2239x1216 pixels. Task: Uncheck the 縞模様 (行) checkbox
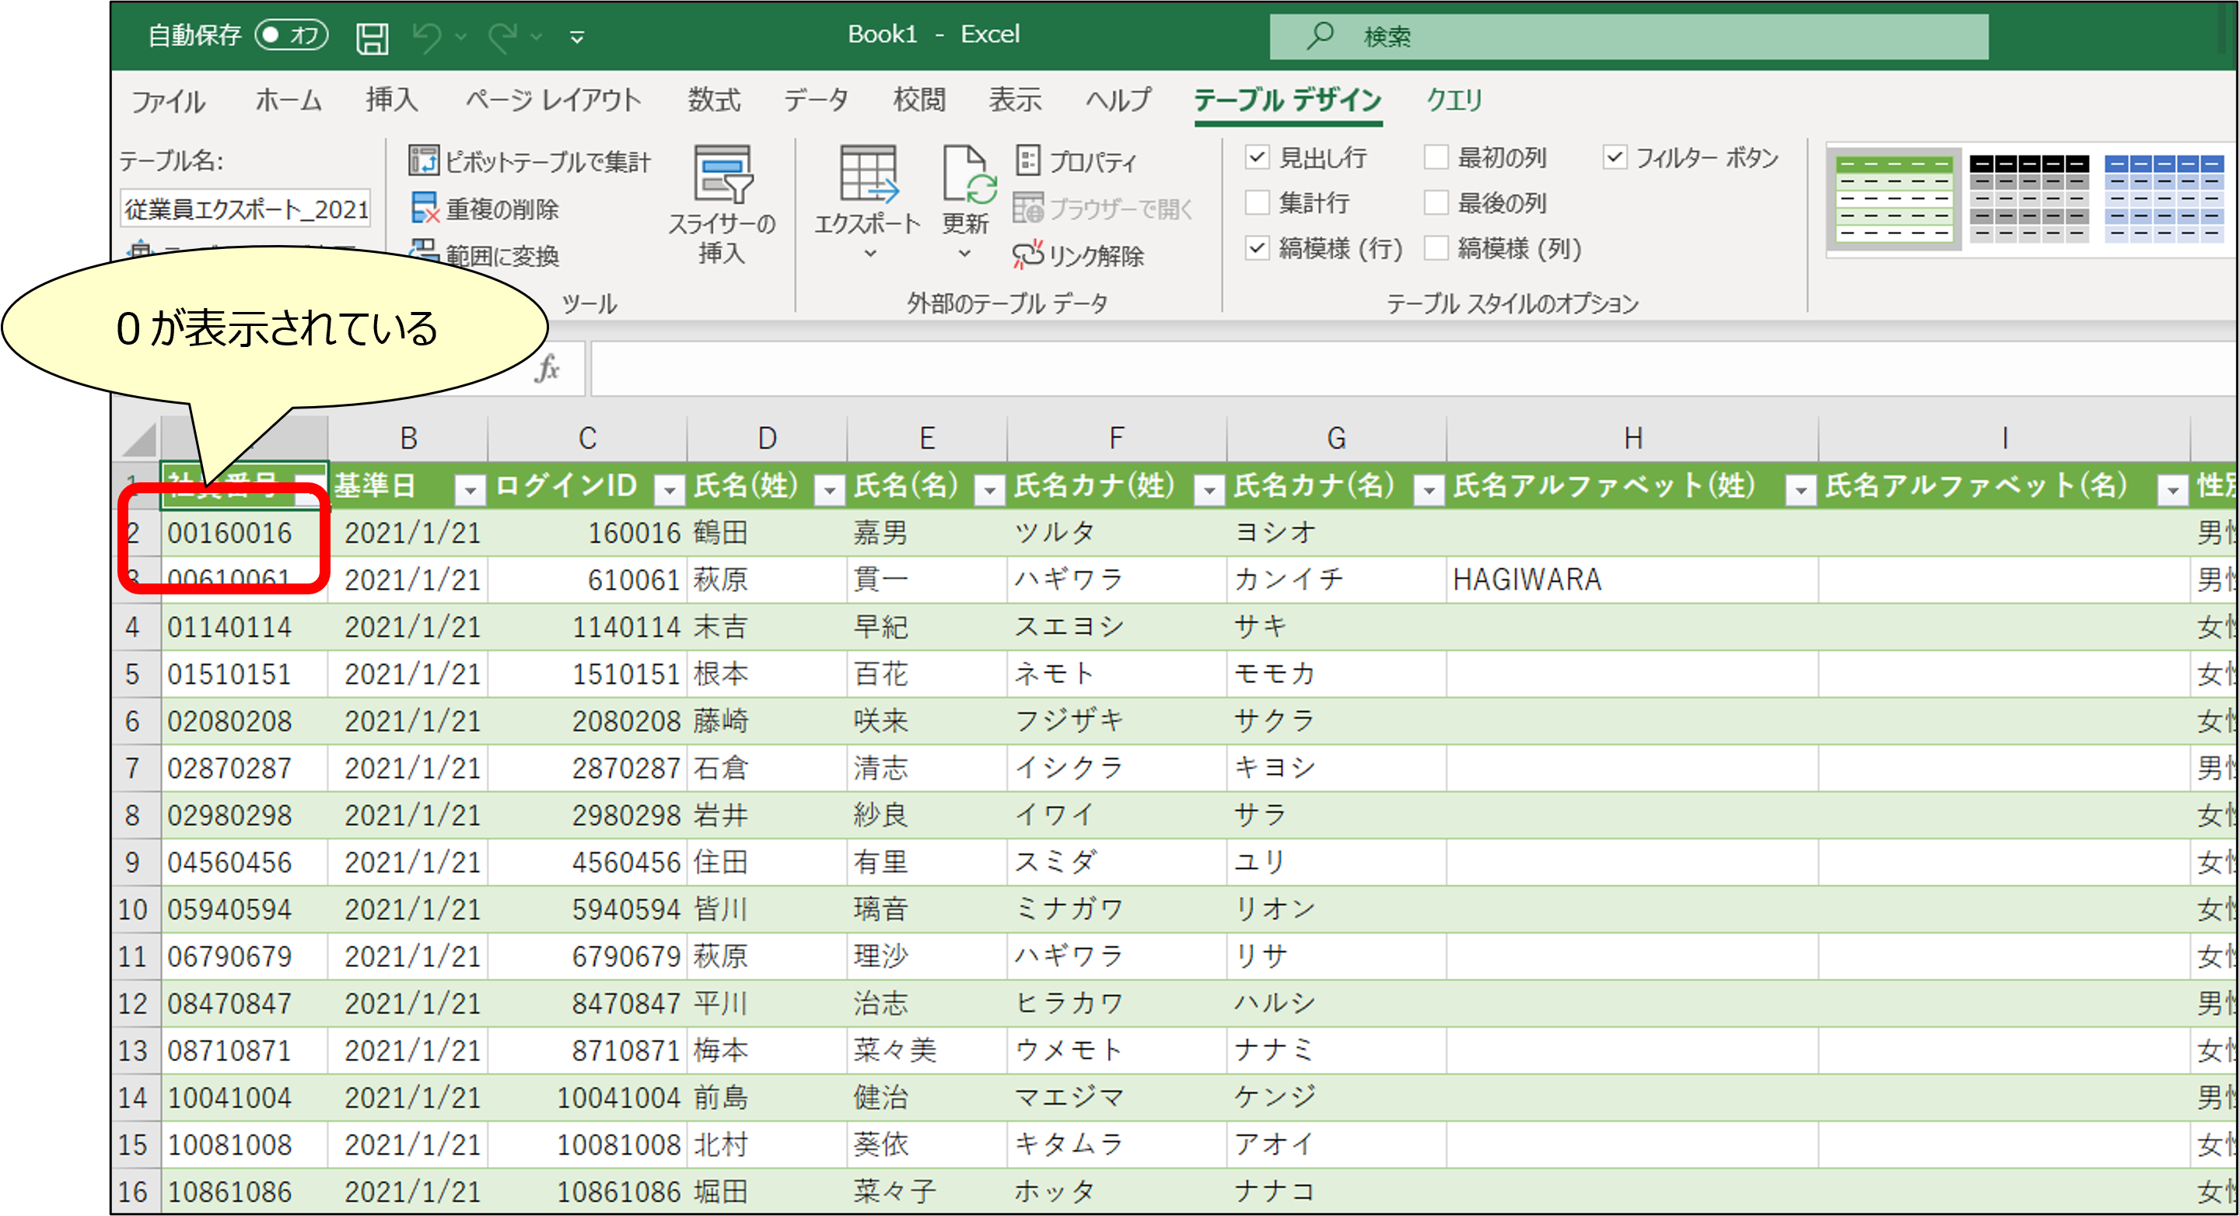click(1257, 247)
